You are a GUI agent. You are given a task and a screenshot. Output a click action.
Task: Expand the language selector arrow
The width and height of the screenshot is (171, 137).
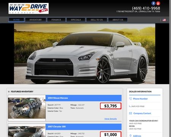[167, 20]
